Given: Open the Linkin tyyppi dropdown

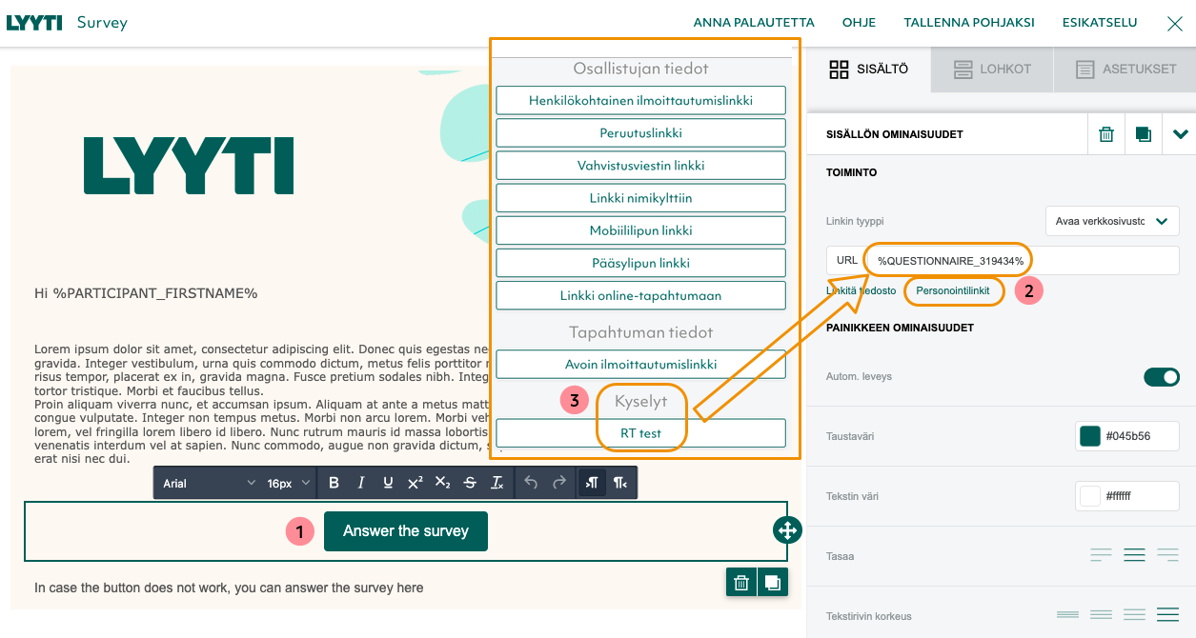Looking at the screenshot, I should [1112, 221].
